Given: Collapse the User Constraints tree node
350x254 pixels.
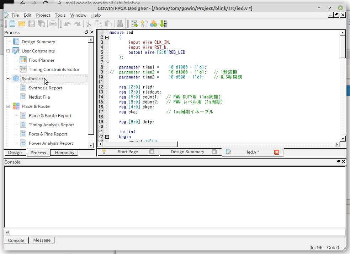Looking at the screenshot, I should coord(8,51).
